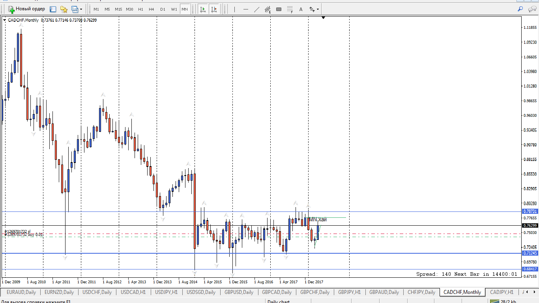Click the Daily chart status bar entry
Screen dimensions: 539x303
coord(278,301)
